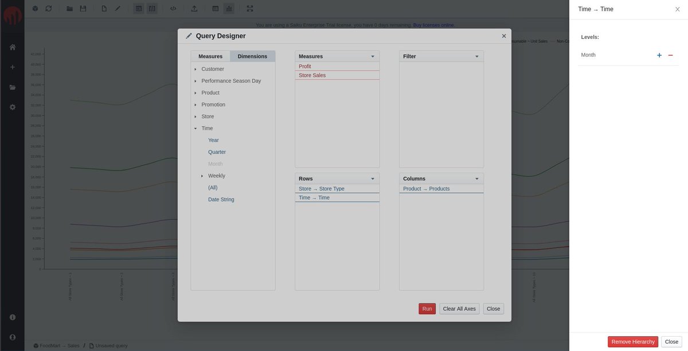Show MDX code with the code icon
This screenshot has height=351, width=688.
point(173,9)
